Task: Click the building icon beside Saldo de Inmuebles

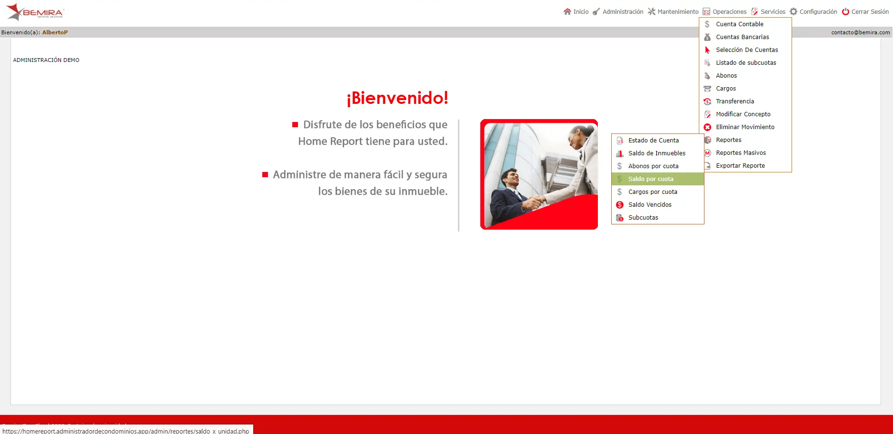Action: (x=620, y=153)
